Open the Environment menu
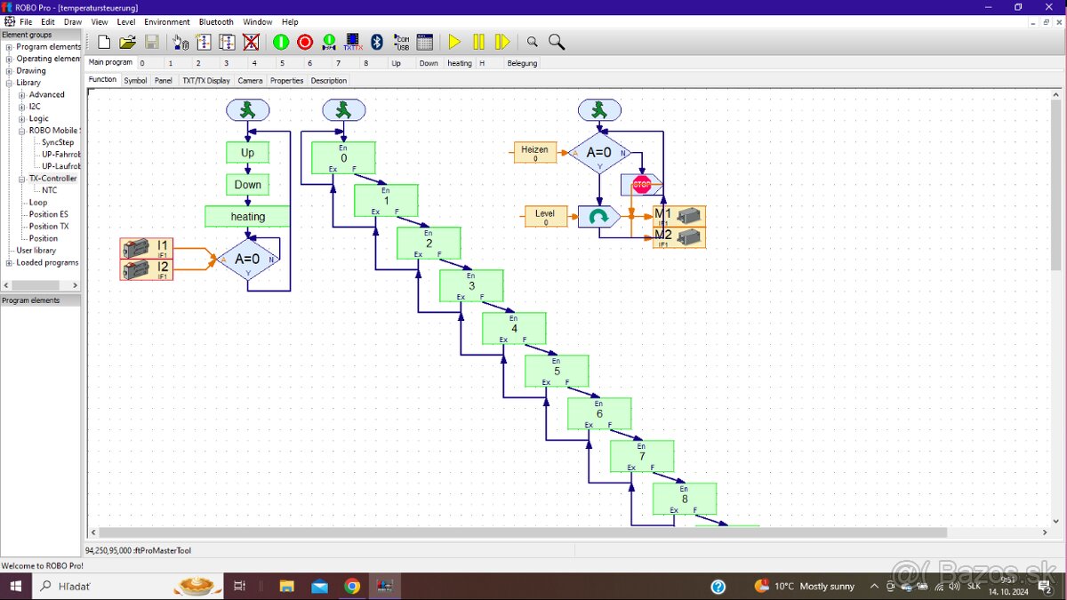The width and height of the screenshot is (1067, 600). [x=167, y=21]
